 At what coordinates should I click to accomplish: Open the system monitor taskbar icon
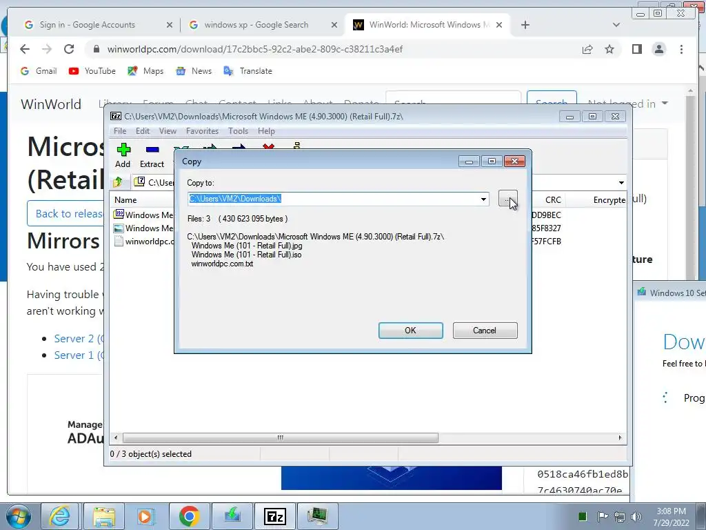pos(318,516)
